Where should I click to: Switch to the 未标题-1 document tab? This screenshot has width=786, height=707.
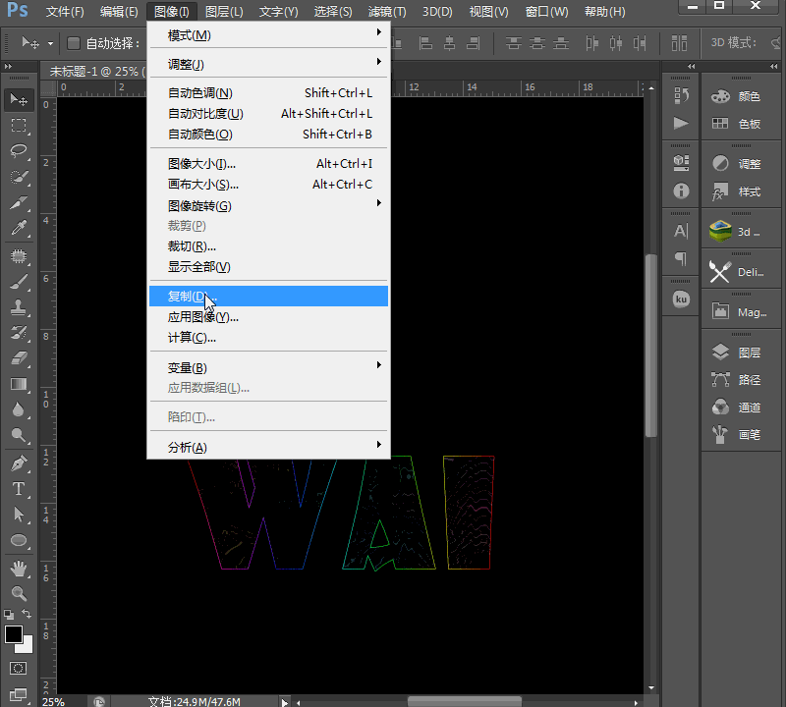click(x=93, y=71)
